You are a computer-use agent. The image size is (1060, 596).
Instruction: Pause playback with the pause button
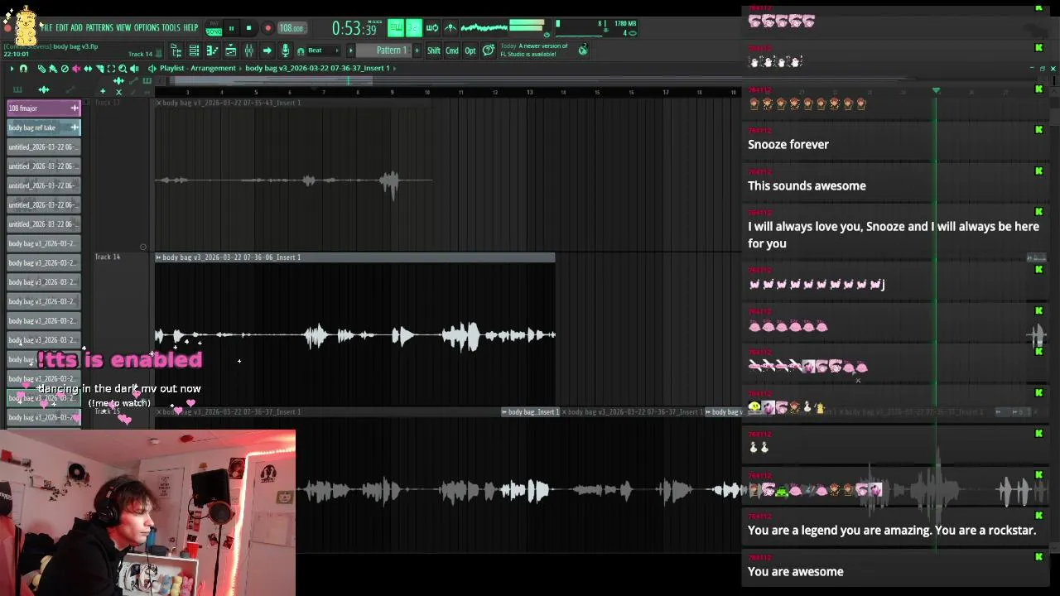click(x=232, y=28)
